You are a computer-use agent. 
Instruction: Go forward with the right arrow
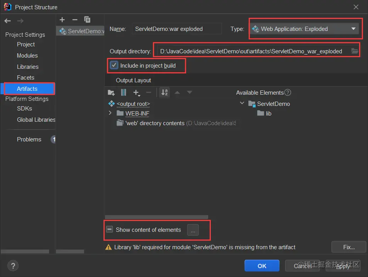(20, 21)
